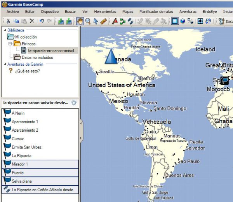Click the center map on selection icon
This screenshot has width=233, height=202.
tap(200, 21)
